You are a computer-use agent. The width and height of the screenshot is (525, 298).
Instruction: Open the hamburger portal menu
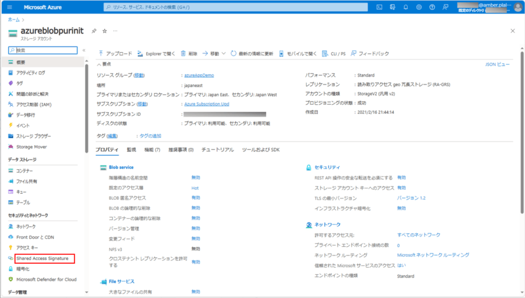click(10, 7)
